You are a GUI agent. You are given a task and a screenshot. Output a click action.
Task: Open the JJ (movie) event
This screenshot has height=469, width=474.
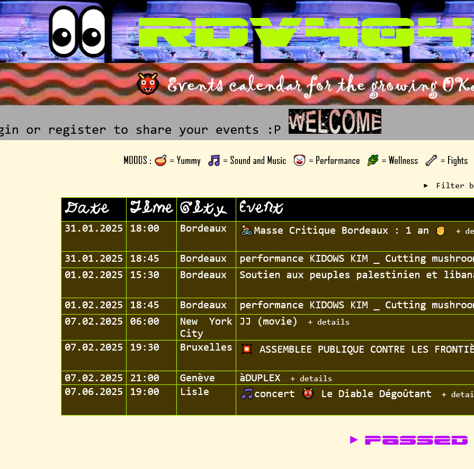[269, 321]
